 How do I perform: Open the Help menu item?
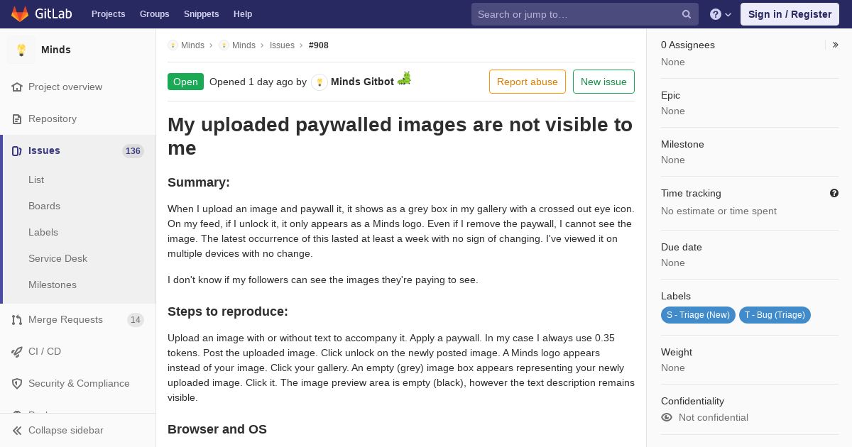pyautogui.click(x=243, y=14)
